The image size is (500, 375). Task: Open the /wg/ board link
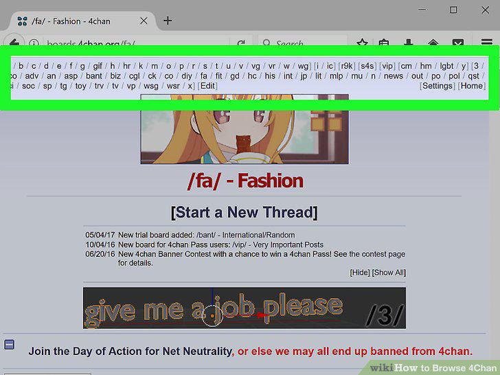(303, 66)
